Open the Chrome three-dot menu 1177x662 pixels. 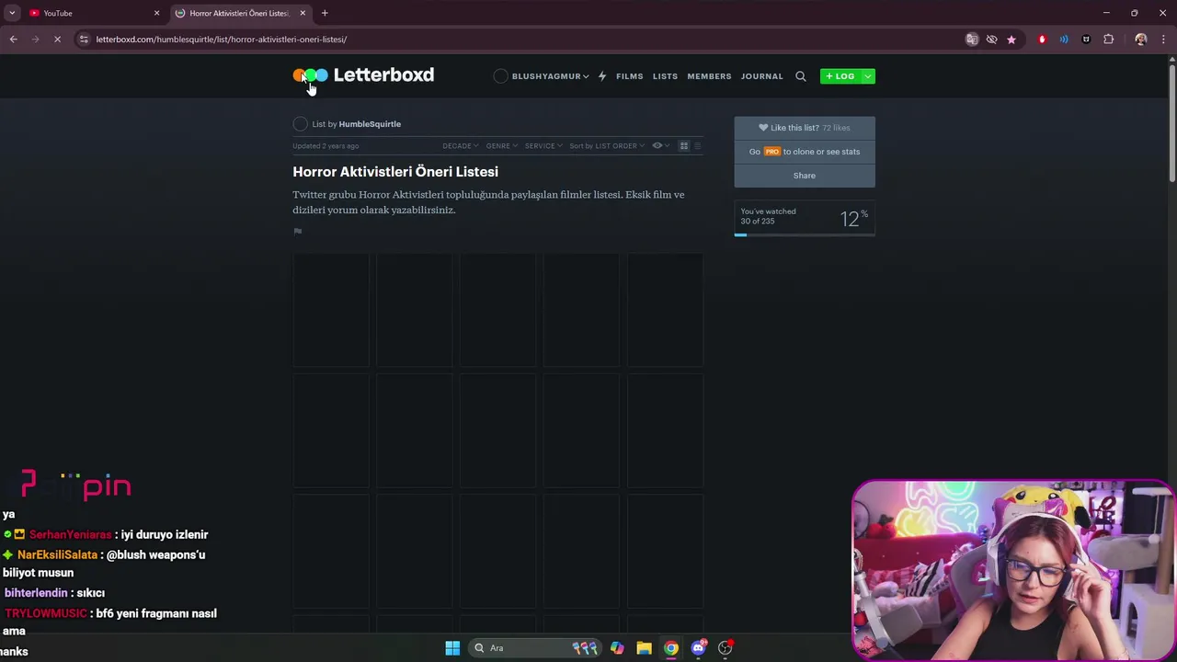1163,40
